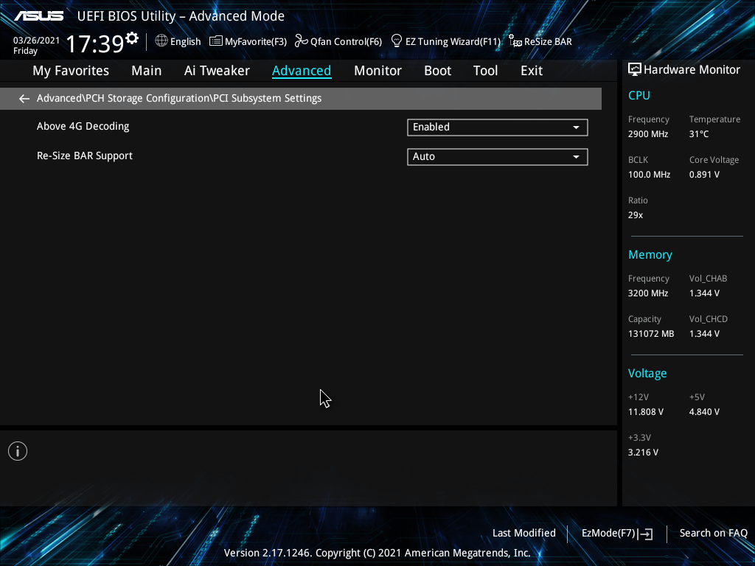Switch to My Favorites tab
This screenshot has width=755, height=566.
71,71
